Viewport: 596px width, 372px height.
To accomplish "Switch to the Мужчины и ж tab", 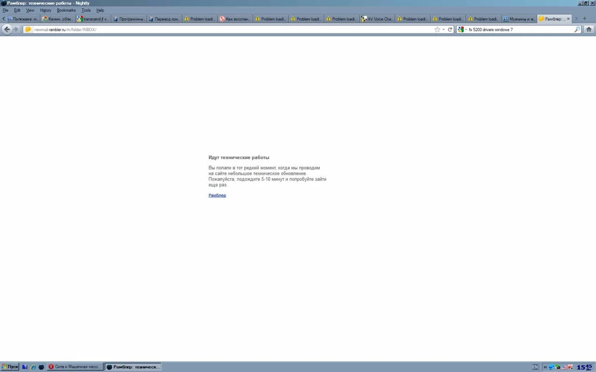I will pos(519,19).
